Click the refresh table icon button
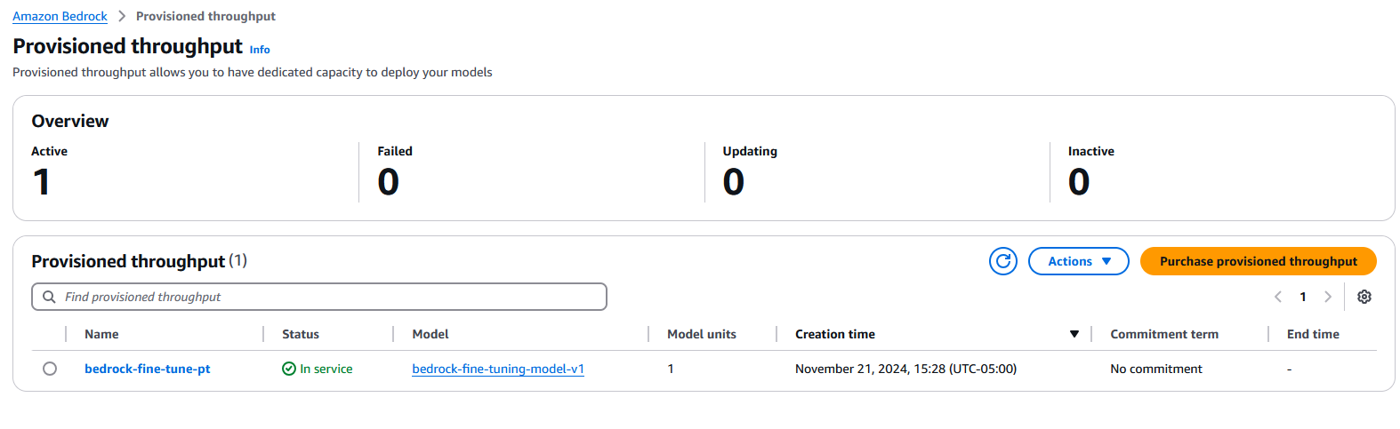 click(x=1002, y=261)
